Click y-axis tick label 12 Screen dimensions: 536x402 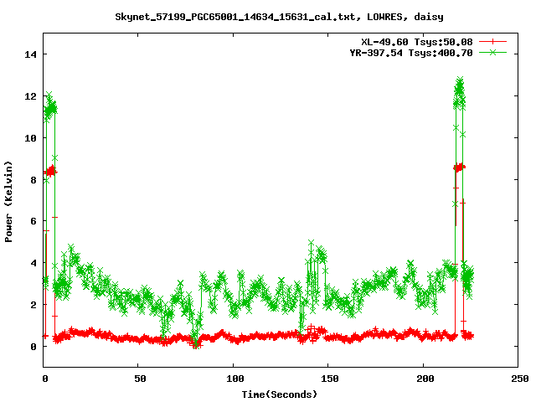point(30,96)
